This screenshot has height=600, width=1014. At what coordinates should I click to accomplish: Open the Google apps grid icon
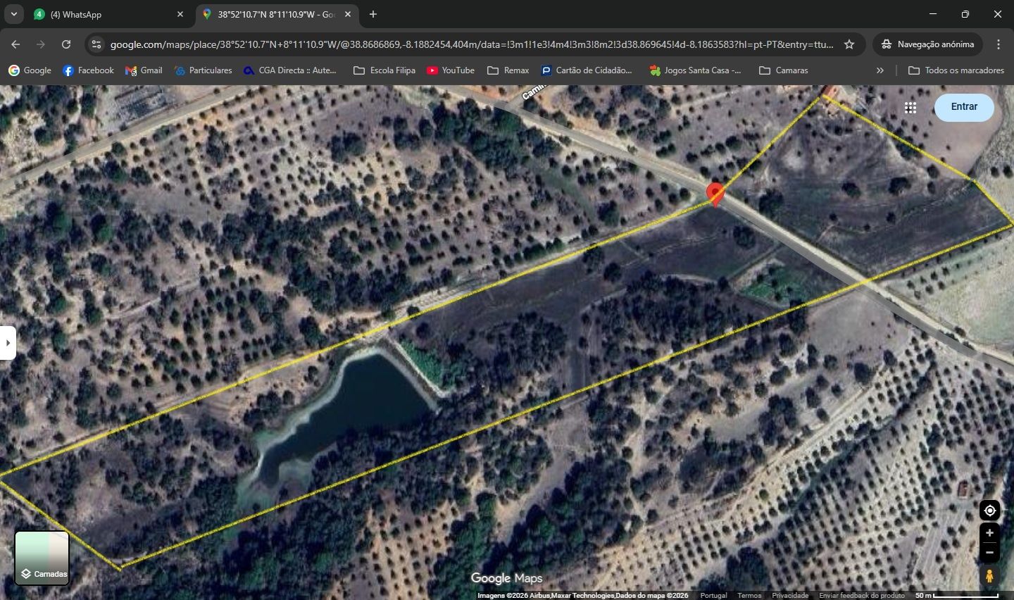[910, 108]
